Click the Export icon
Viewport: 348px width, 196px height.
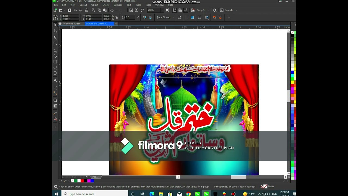coord(137,10)
